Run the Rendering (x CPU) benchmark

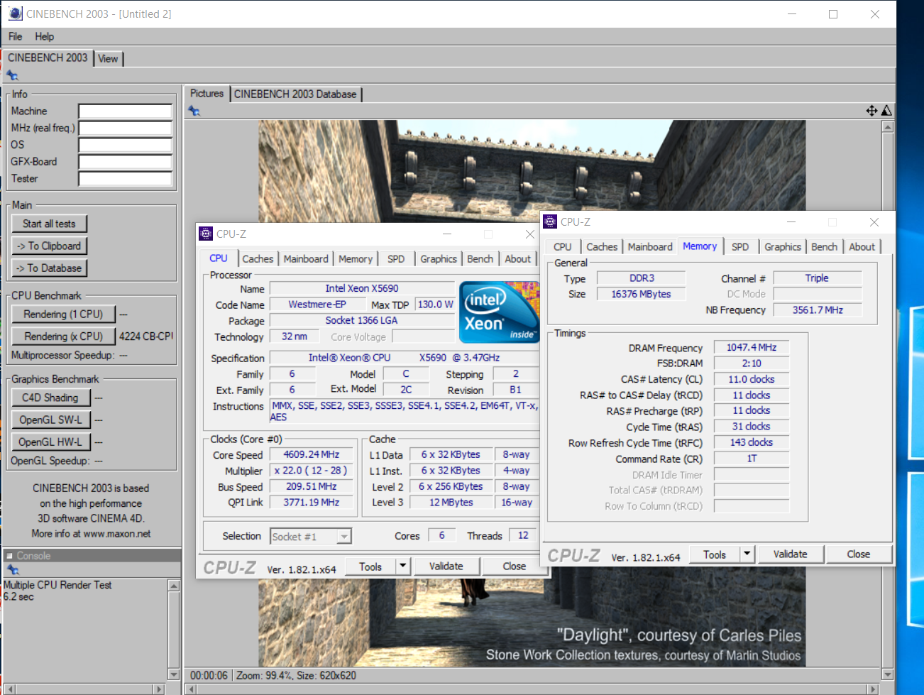(x=63, y=336)
